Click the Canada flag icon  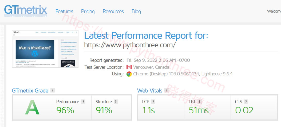pos(129,67)
